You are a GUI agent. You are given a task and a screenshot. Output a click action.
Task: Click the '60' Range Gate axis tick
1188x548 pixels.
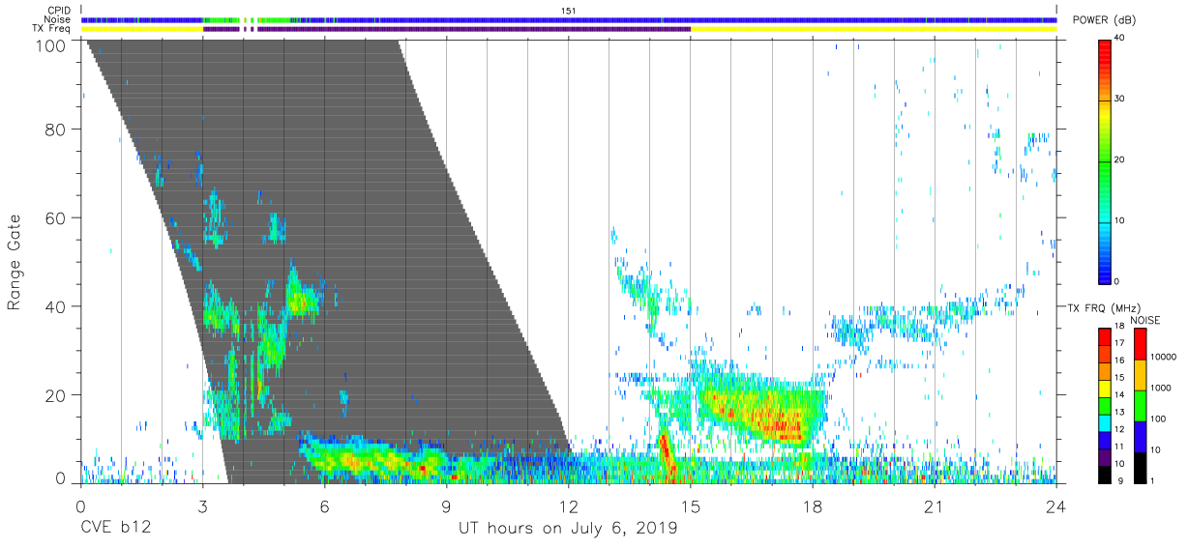(x=57, y=217)
